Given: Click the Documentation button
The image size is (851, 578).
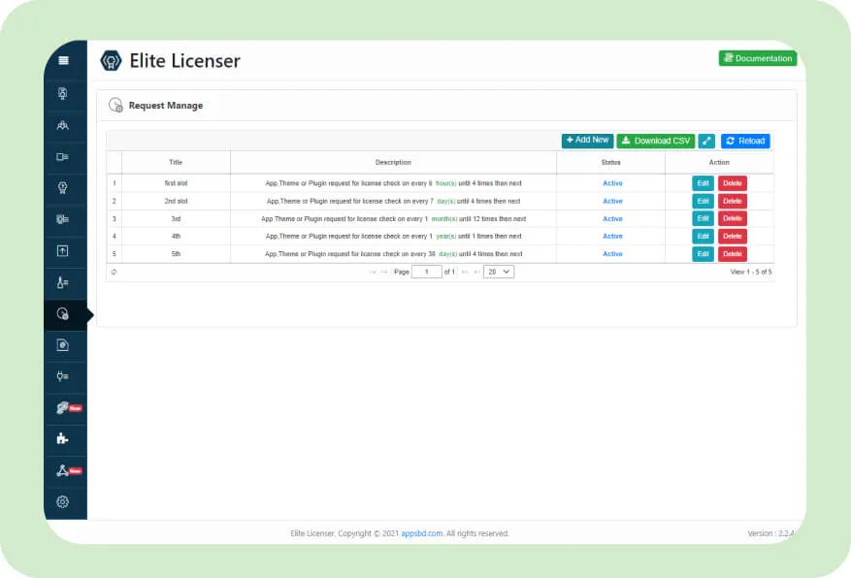Looking at the screenshot, I should (x=758, y=58).
